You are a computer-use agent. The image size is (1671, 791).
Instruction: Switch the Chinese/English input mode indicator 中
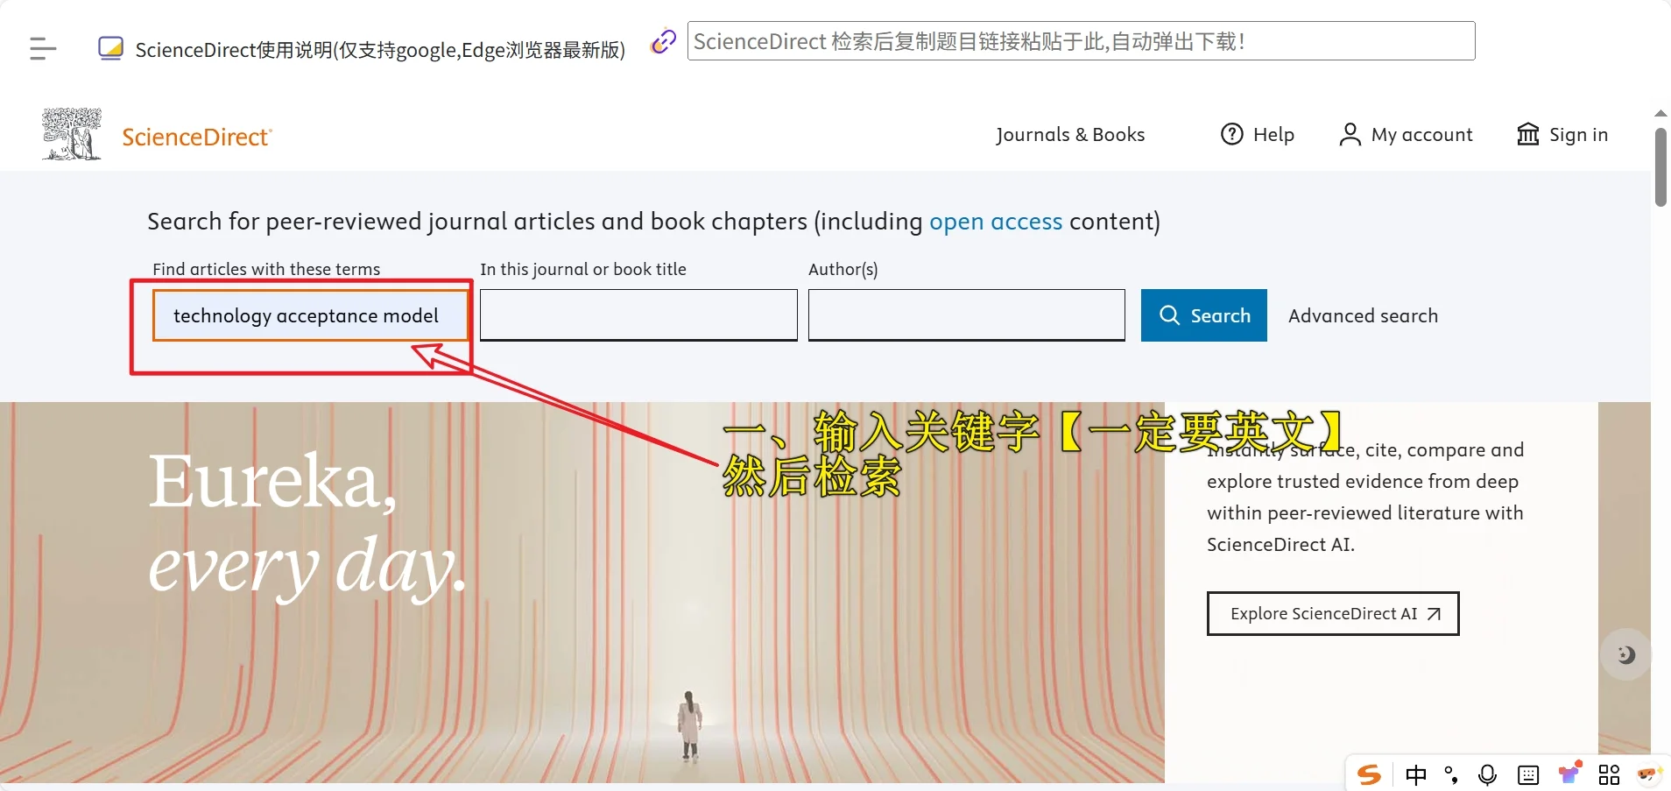[1416, 774]
